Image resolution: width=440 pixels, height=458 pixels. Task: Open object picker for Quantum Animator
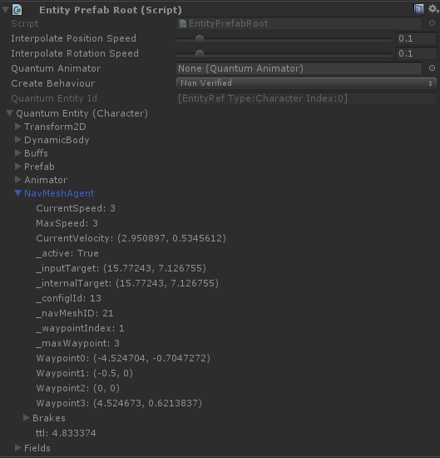pos(432,68)
